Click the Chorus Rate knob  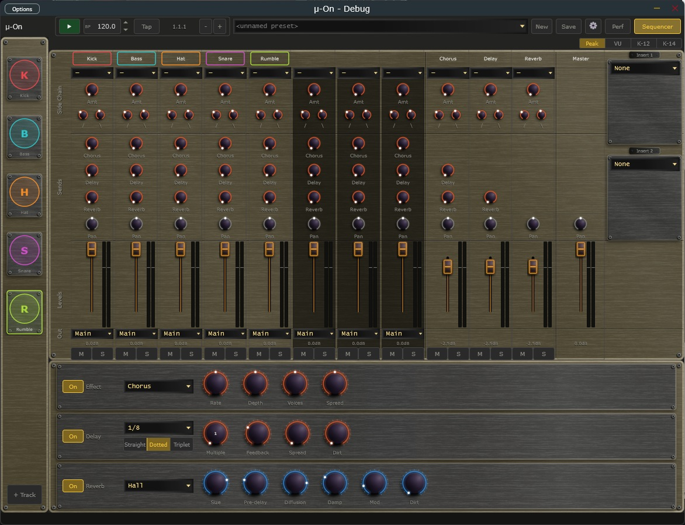tap(215, 384)
